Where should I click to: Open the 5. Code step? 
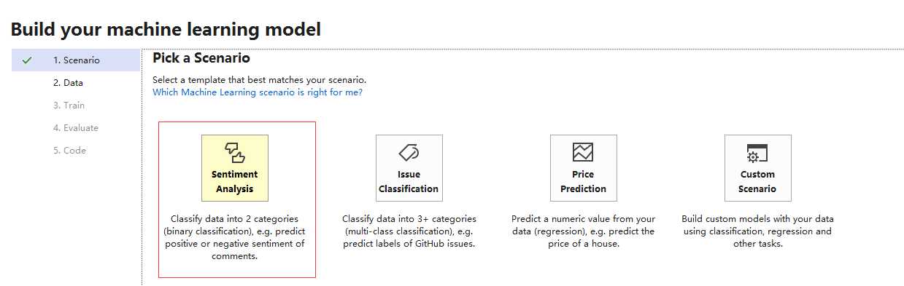(69, 151)
